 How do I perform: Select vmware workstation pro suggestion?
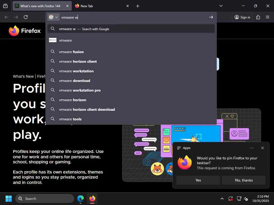click(x=131, y=90)
